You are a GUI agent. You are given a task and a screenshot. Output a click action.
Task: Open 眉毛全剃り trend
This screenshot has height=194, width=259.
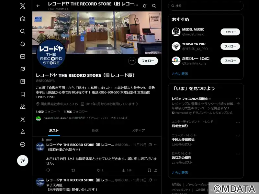pos(180,126)
